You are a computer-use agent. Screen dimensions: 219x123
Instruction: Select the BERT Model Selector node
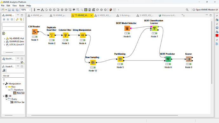[127, 28]
